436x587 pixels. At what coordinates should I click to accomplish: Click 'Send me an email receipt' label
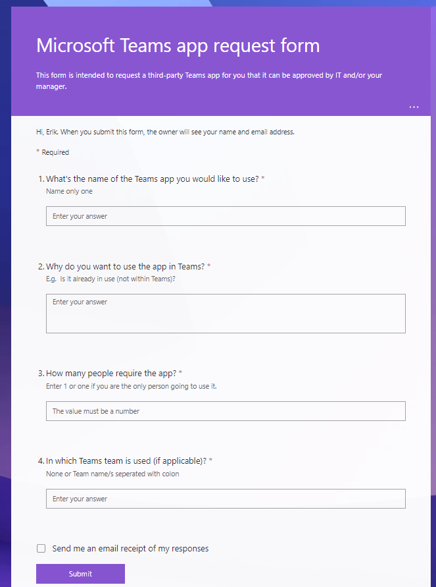point(130,548)
